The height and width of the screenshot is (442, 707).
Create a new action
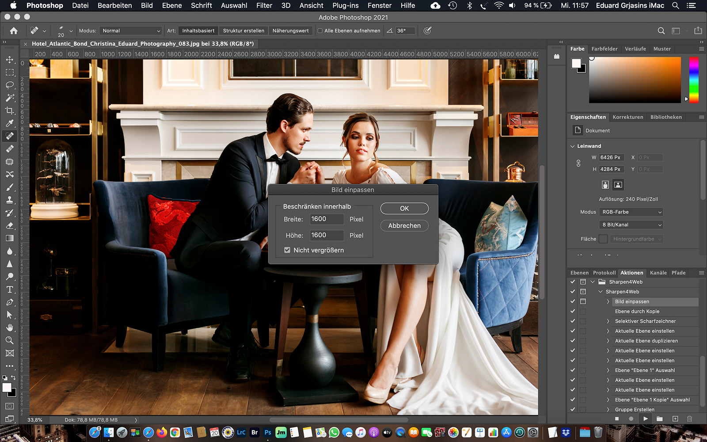click(675, 419)
